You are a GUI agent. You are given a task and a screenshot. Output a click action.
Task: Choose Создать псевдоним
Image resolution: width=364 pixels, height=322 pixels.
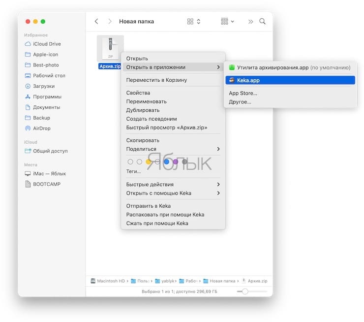click(x=173, y=119)
